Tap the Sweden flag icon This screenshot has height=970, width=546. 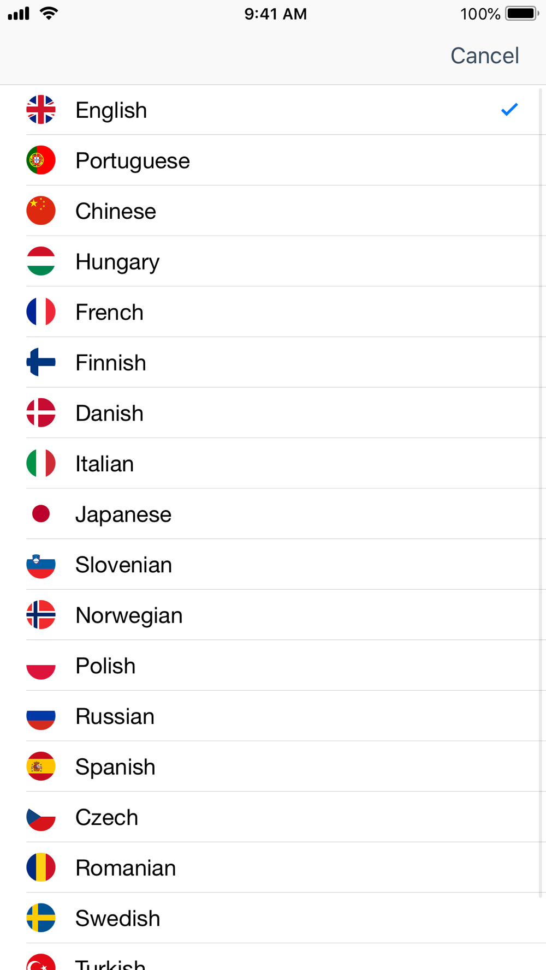click(x=41, y=918)
